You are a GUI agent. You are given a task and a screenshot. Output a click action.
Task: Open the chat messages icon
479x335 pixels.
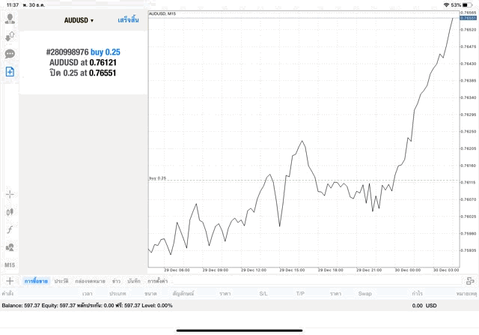pyautogui.click(x=10, y=54)
